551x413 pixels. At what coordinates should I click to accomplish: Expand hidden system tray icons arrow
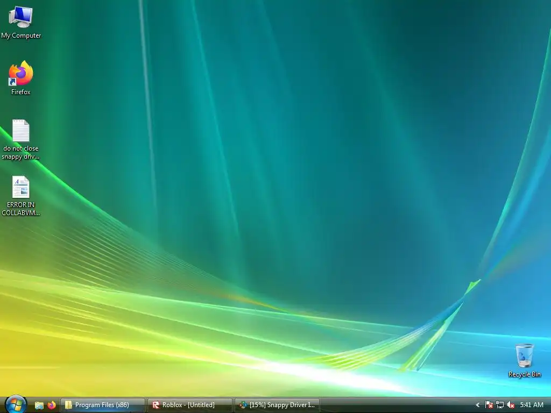click(478, 405)
